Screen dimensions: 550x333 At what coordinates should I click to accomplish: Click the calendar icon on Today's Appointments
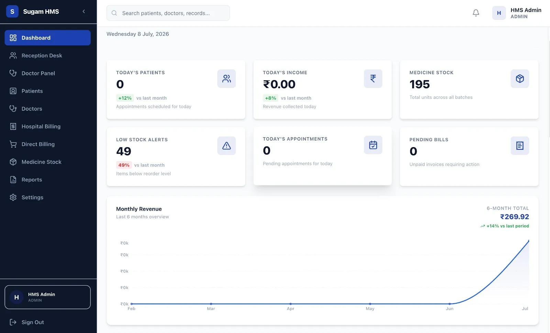(x=373, y=145)
